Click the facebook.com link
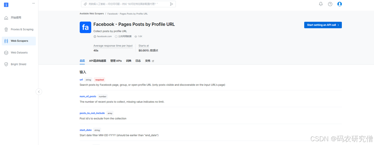Screen dimensions: 374x145 coord(104,36)
